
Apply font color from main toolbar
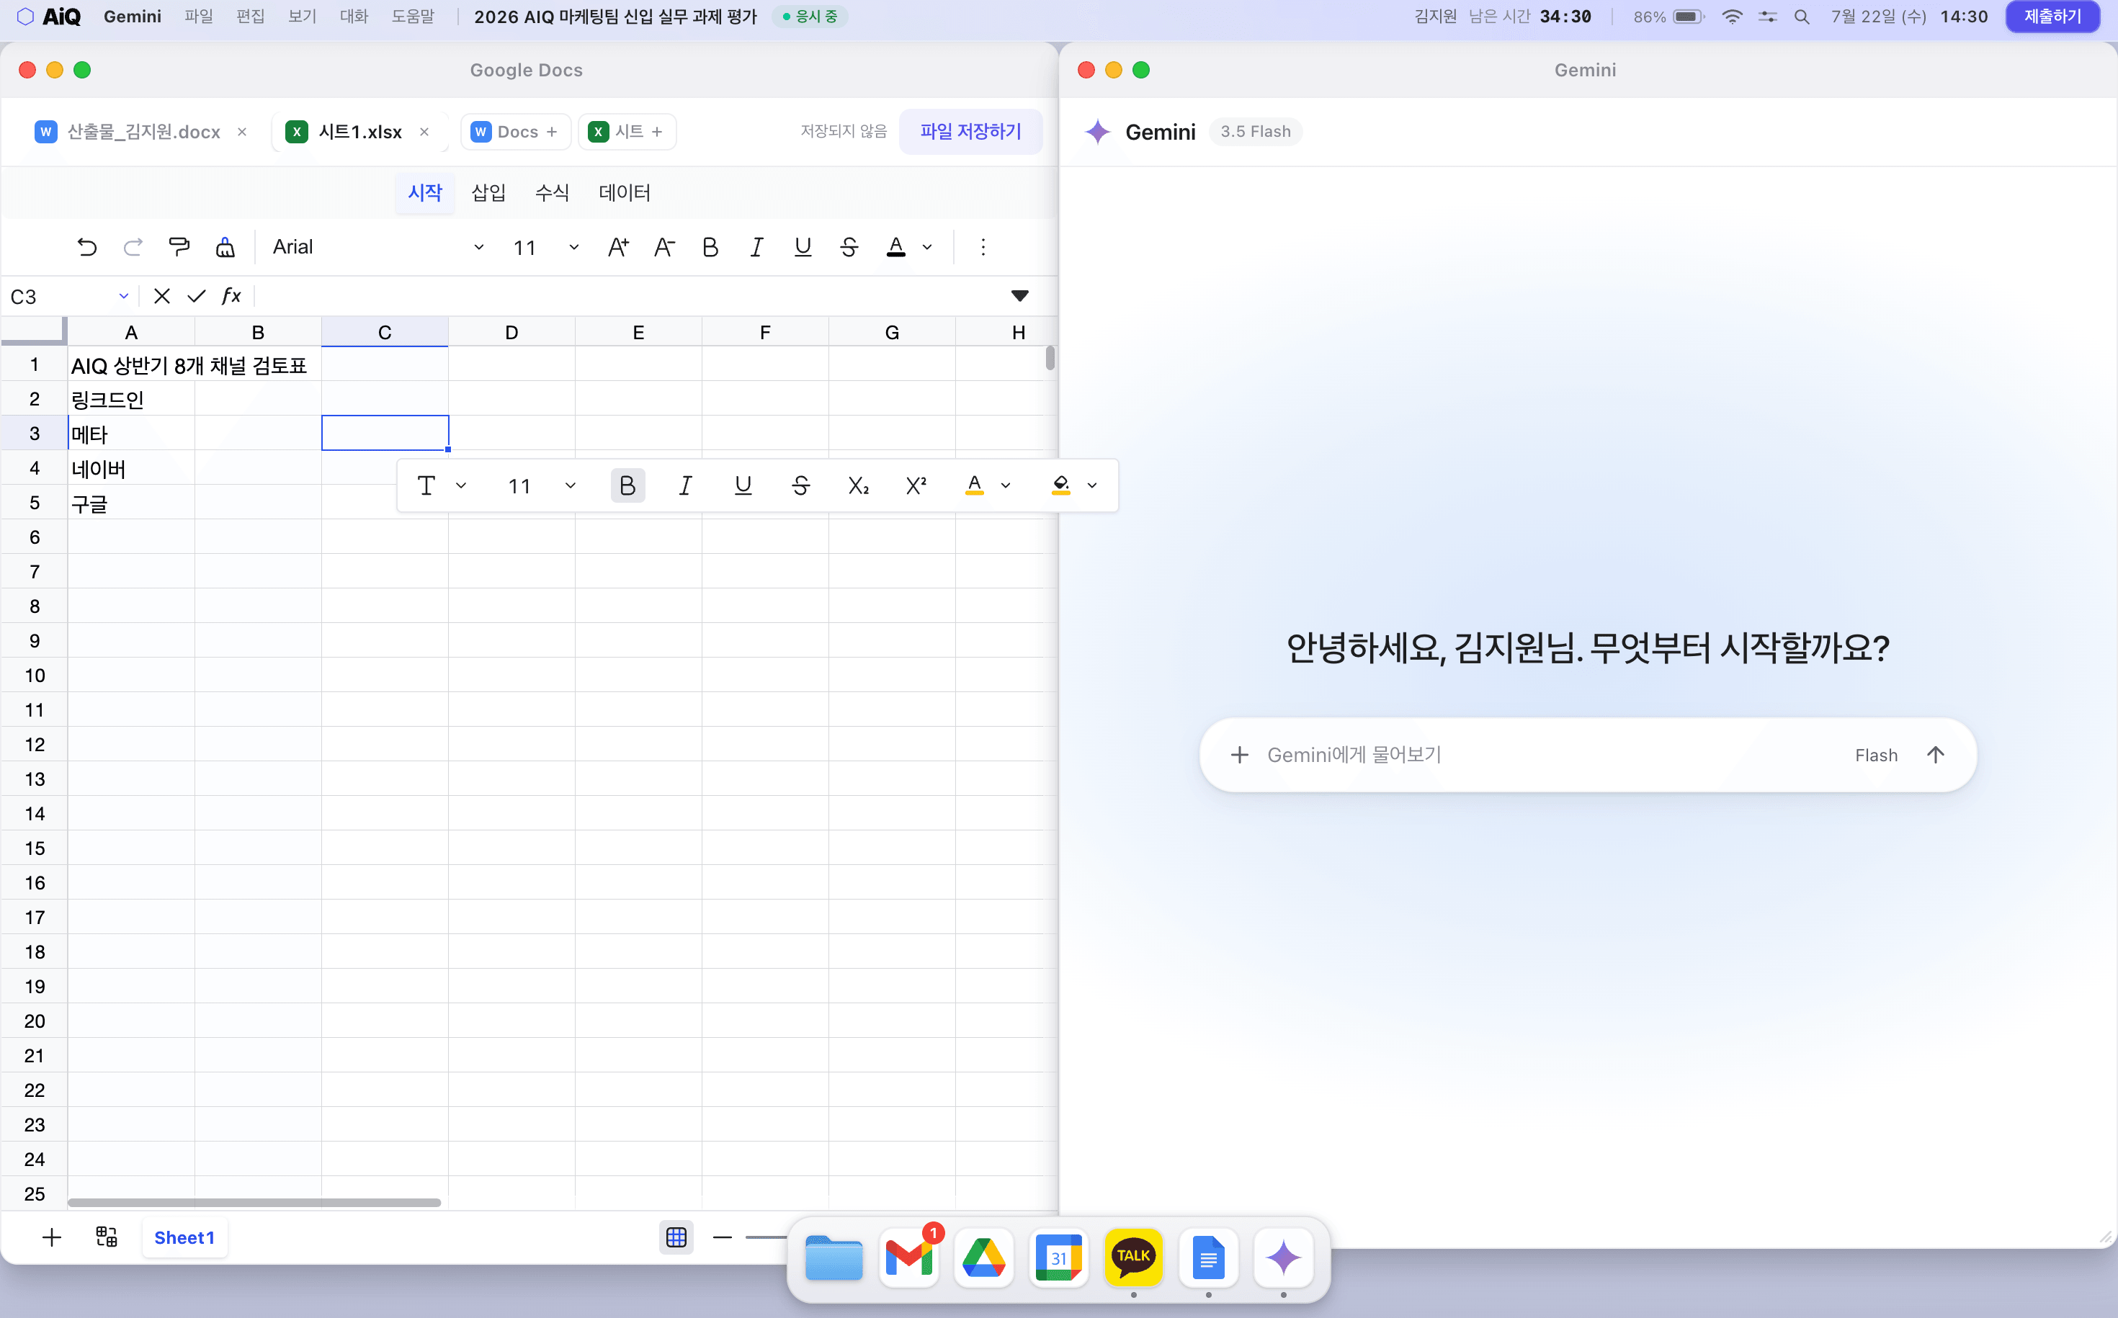pos(895,248)
